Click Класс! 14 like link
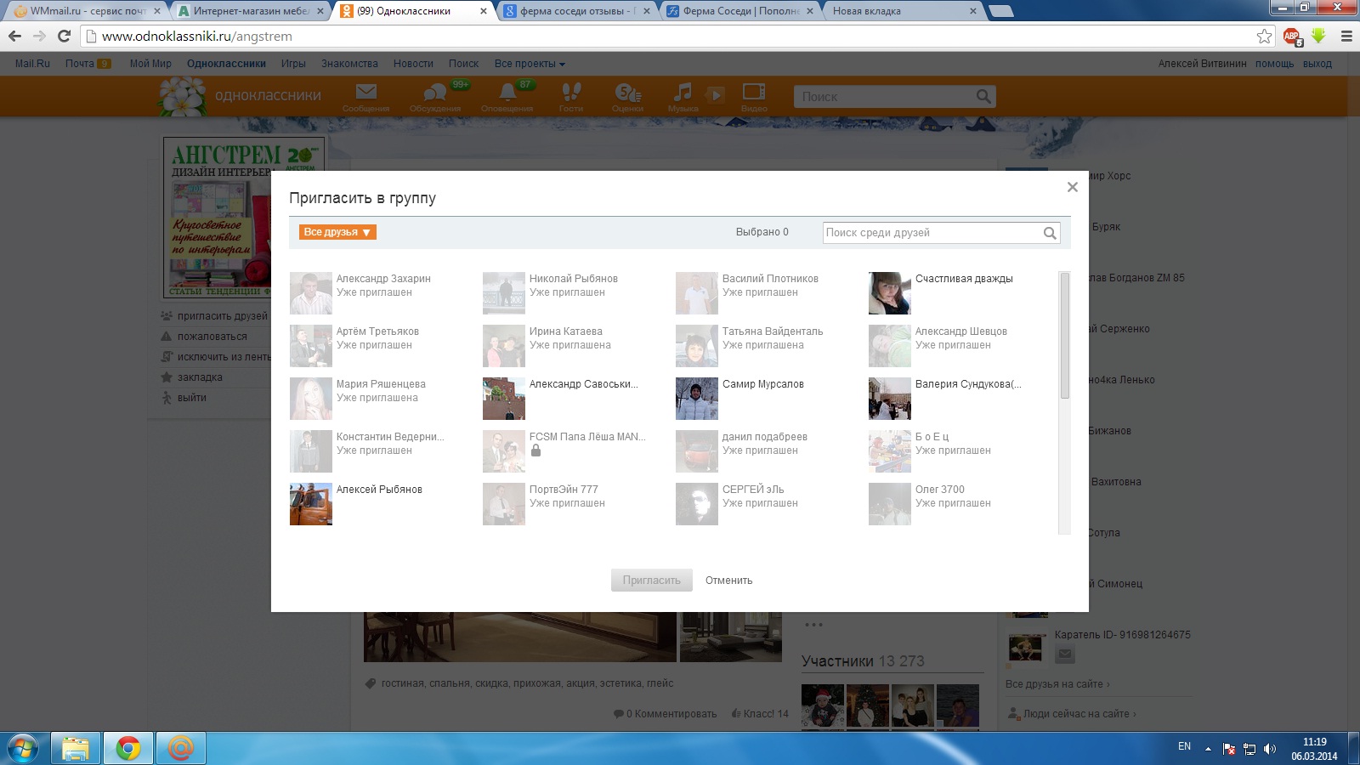1360x765 pixels. pos(760,714)
